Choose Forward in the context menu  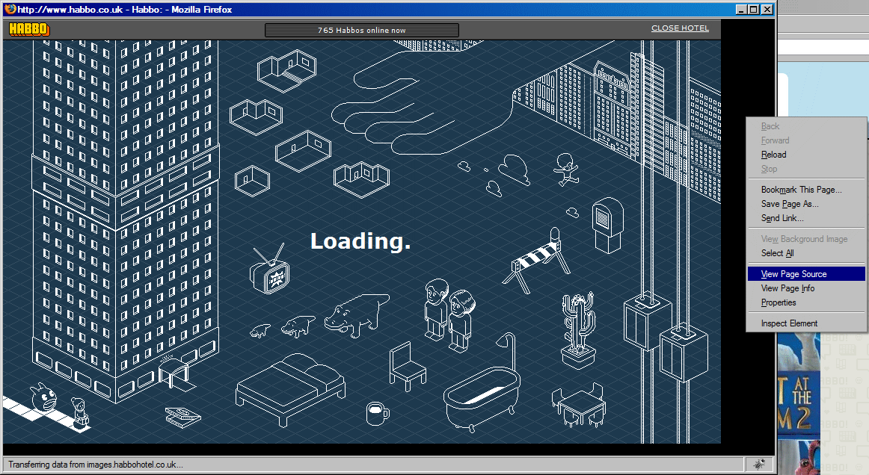(806, 140)
